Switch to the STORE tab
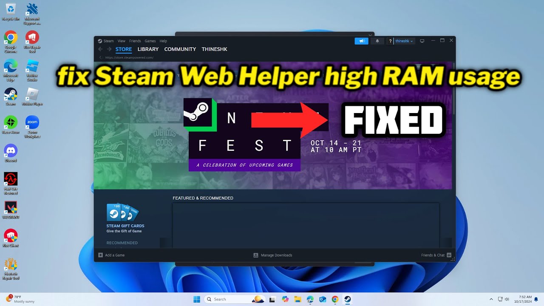The width and height of the screenshot is (544, 306). [124, 49]
